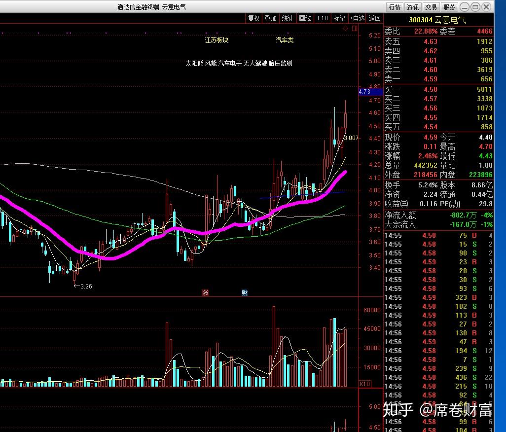This screenshot has height=432, width=506.
Task: Click the diamond icon above the price axis
Action: [346, 29]
